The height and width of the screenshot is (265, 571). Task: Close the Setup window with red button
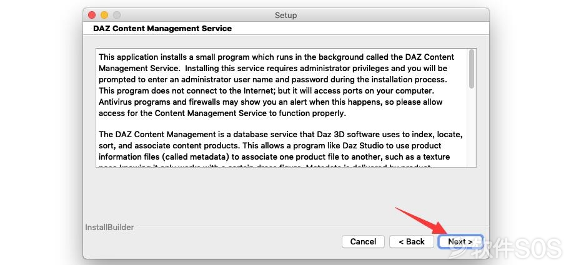coord(92,15)
